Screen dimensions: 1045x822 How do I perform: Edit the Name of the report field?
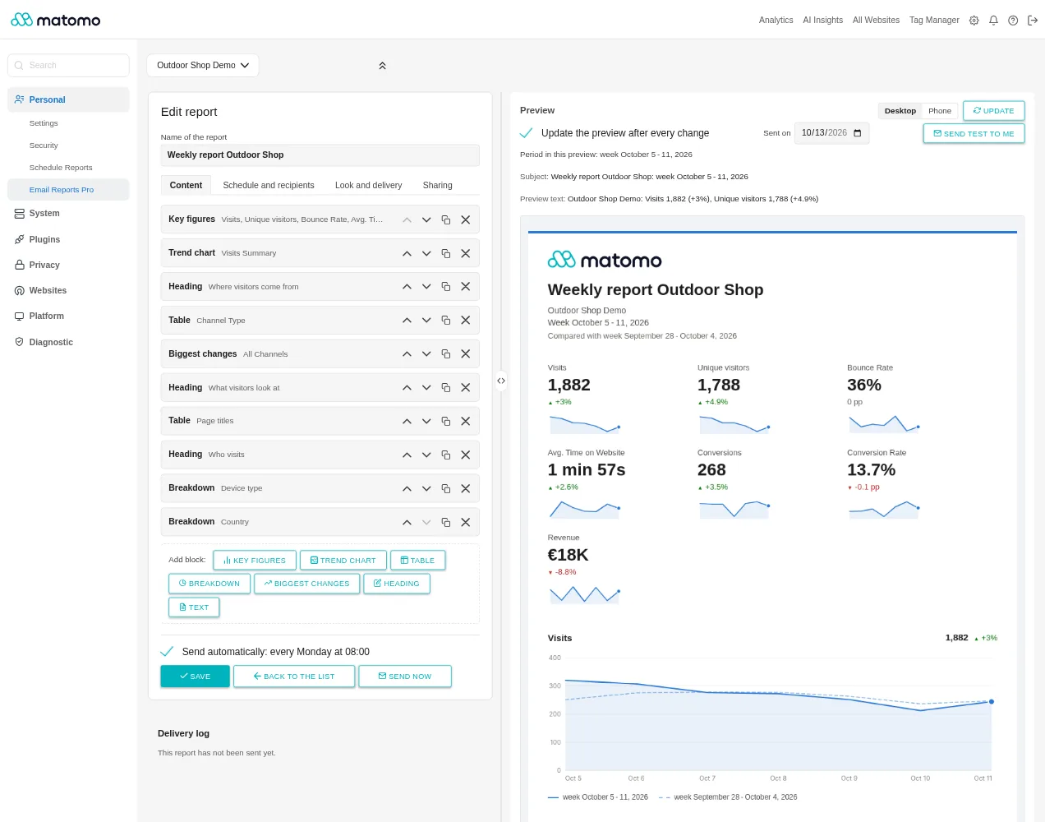pos(320,155)
